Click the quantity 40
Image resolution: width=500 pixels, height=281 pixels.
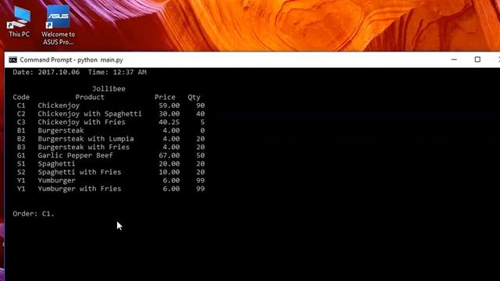coord(200,114)
